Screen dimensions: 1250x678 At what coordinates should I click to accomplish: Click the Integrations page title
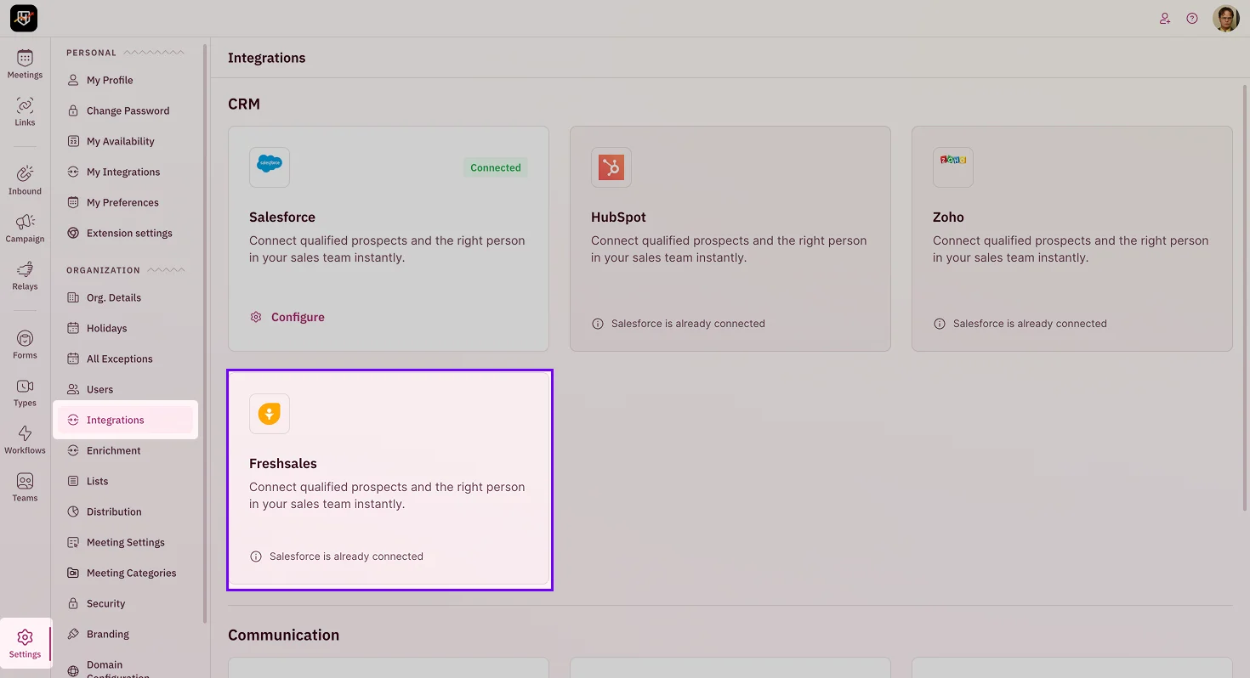click(x=266, y=58)
